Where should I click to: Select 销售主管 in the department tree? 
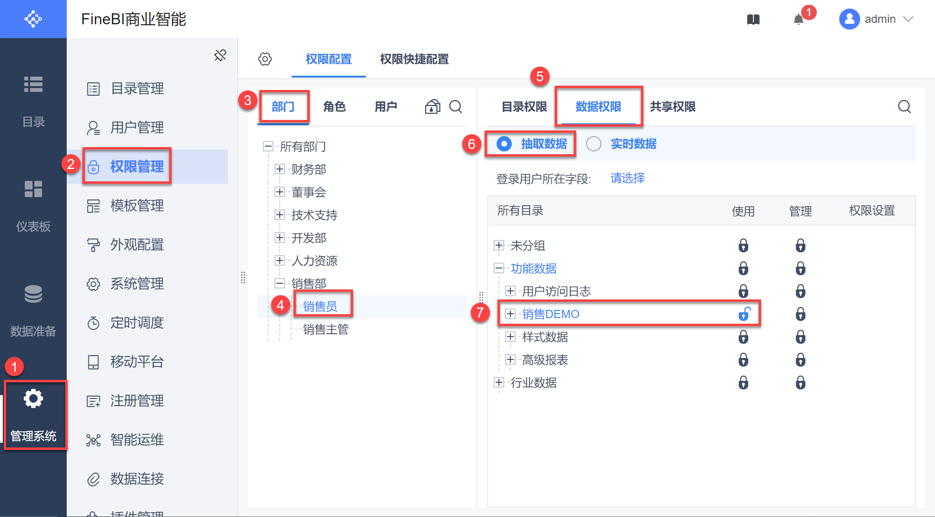(x=325, y=329)
